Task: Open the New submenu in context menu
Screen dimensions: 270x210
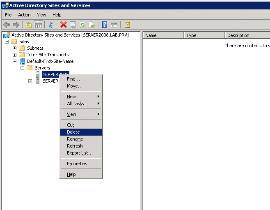Action: click(x=81, y=97)
